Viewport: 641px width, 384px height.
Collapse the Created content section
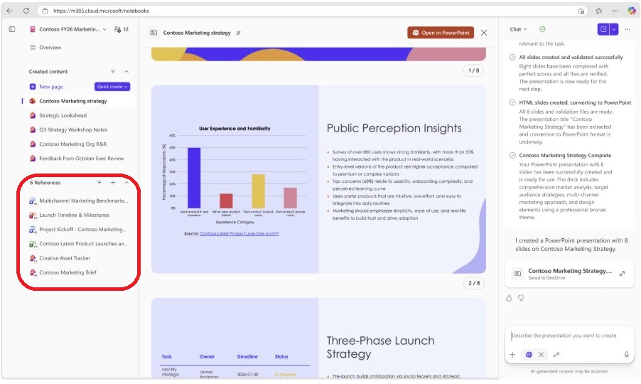(126, 72)
